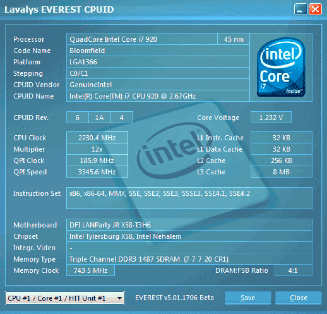Click the Processor label
Image resolution: width=327 pixels, height=314 pixels.
point(29,39)
